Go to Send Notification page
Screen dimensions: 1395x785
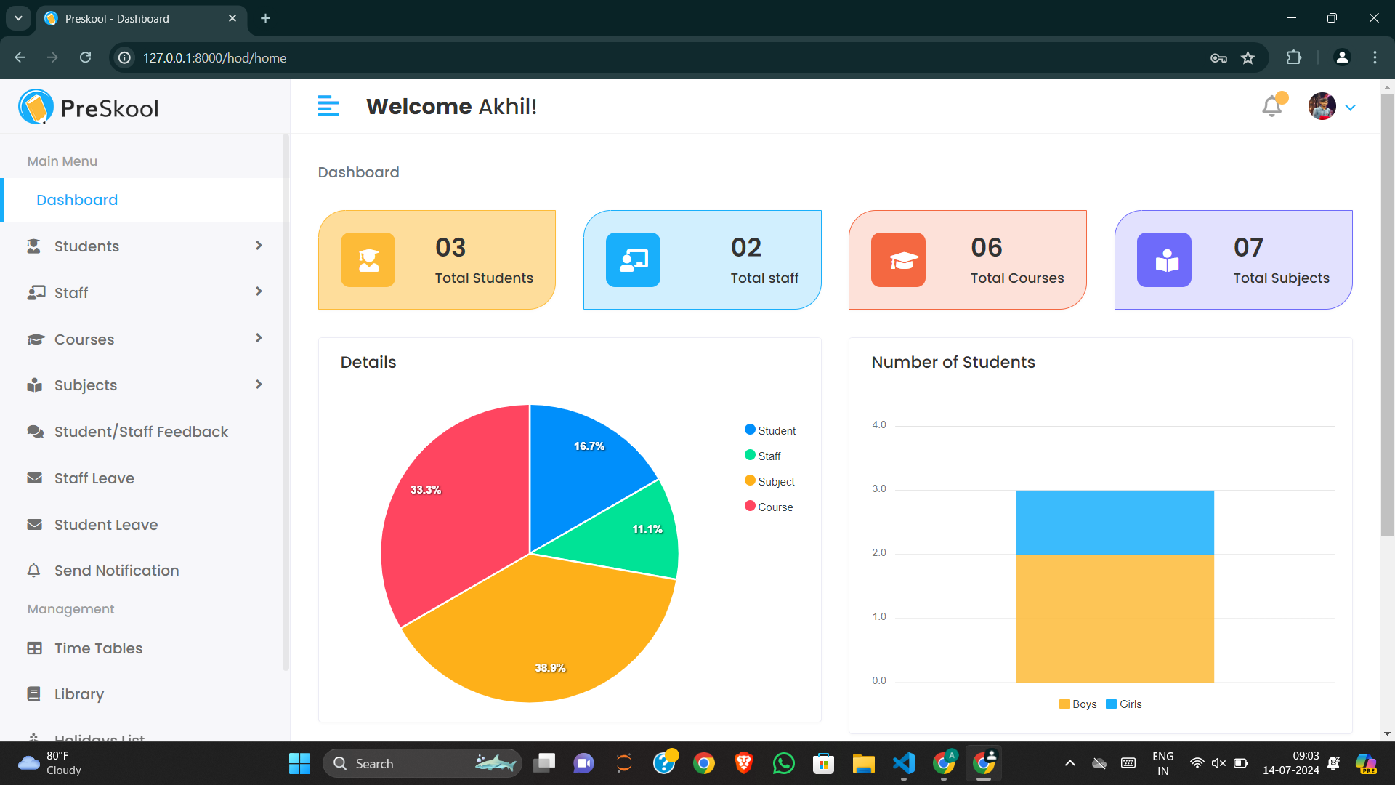[116, 571]
